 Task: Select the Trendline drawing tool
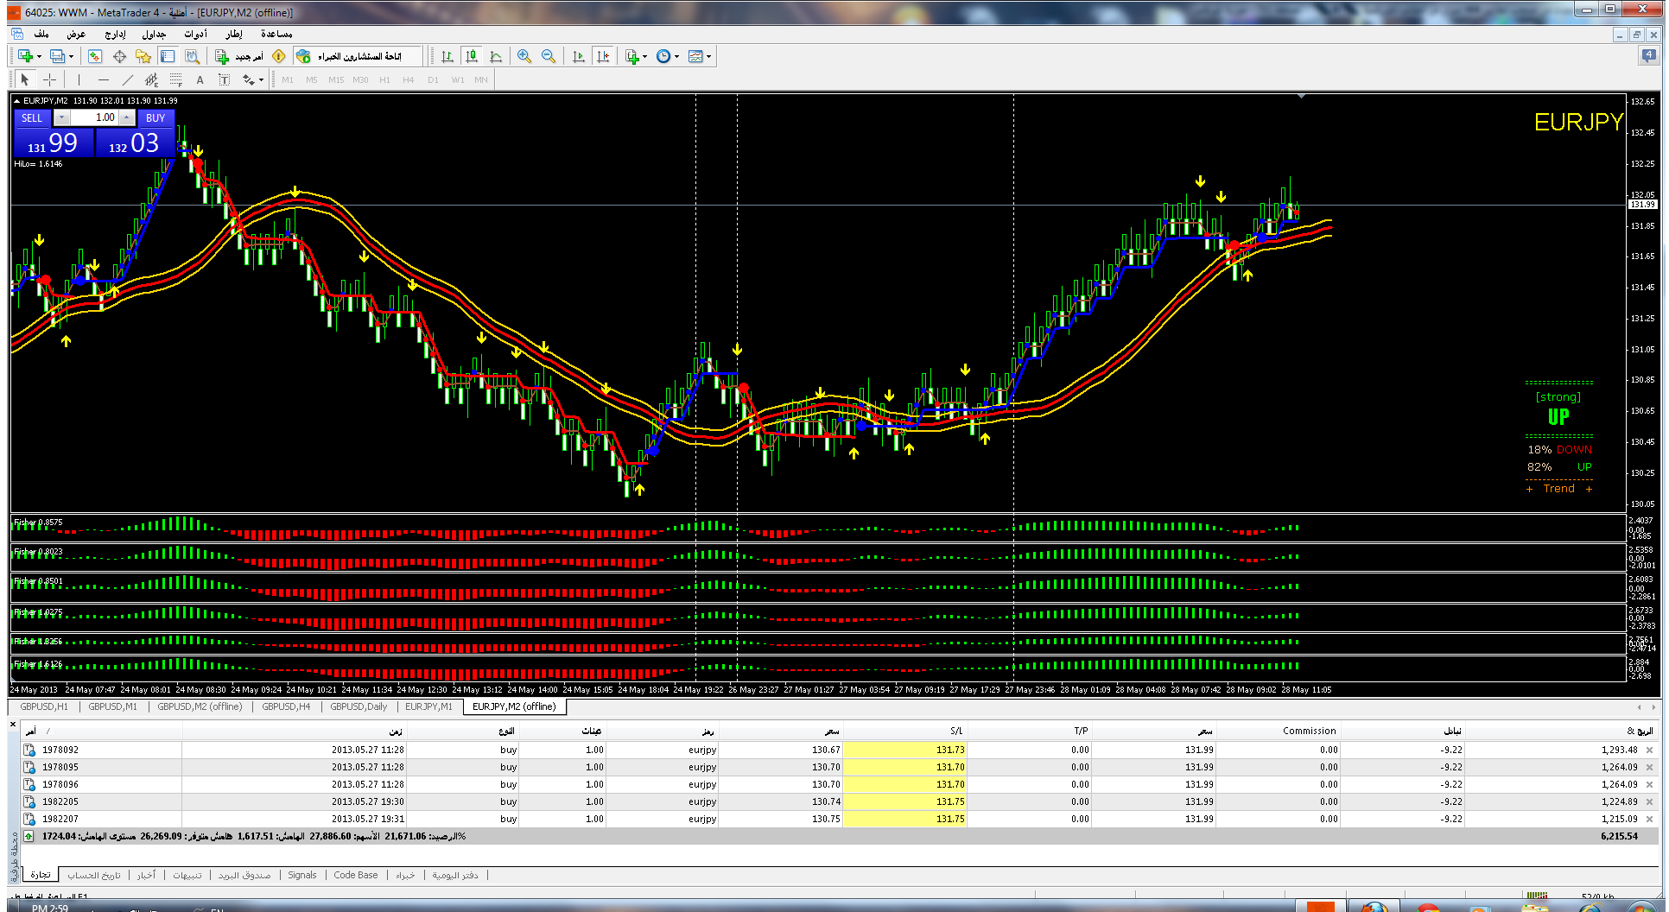pos(128,79)
